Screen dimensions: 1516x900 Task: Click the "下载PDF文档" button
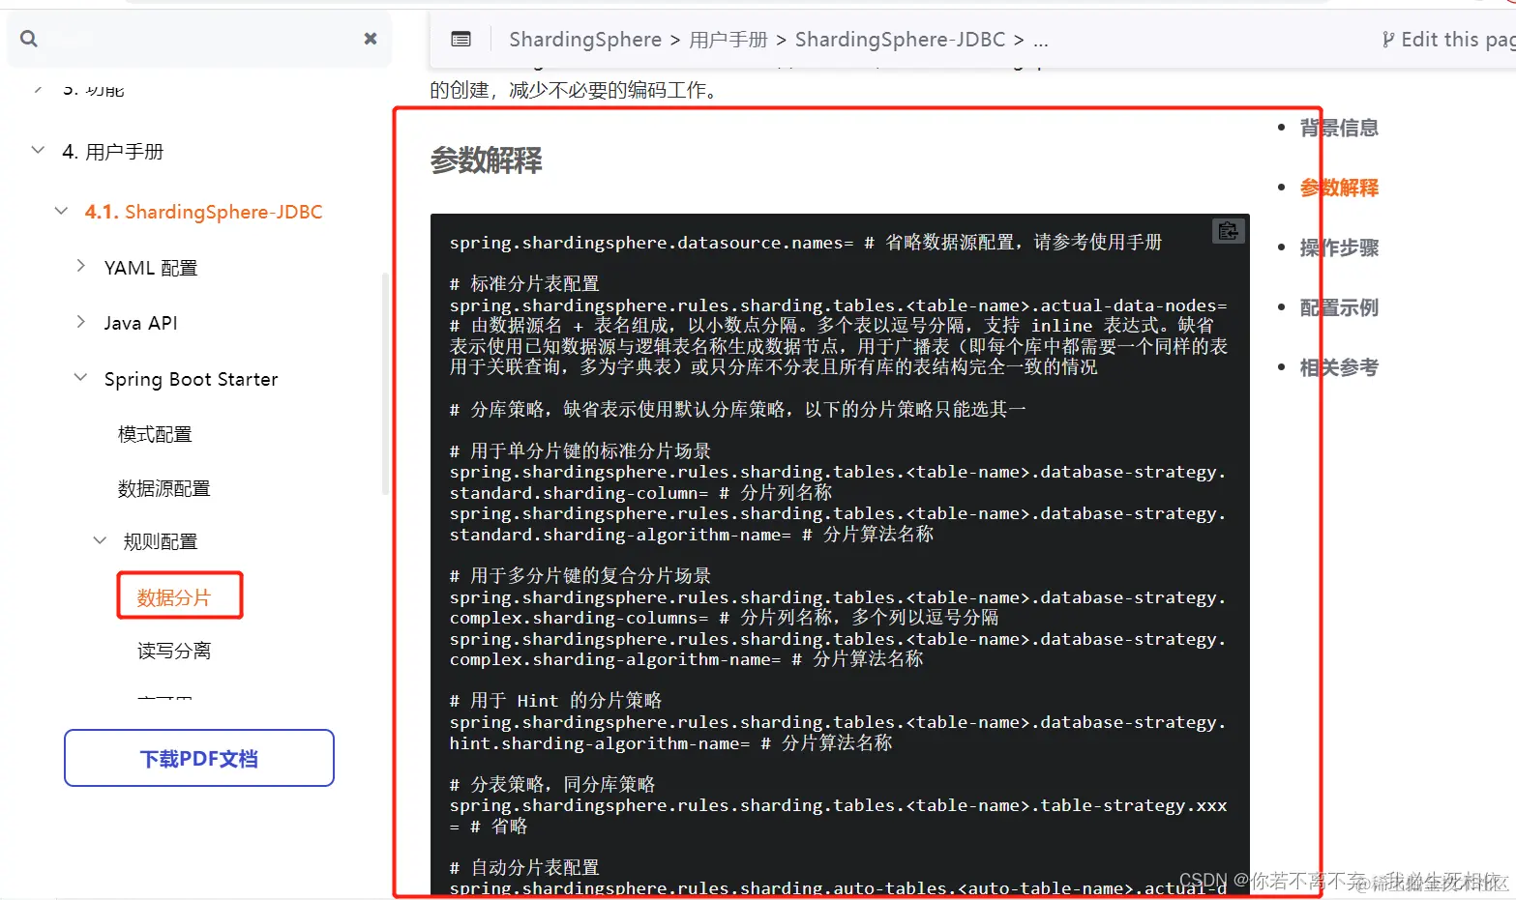pyautogui.click(x=198, y=758)
